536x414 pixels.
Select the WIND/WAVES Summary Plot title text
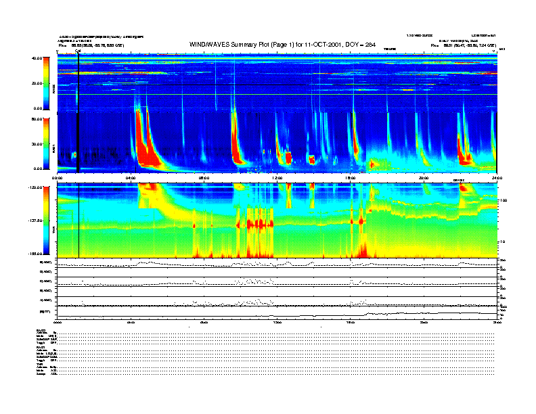[x=282, y=45]
